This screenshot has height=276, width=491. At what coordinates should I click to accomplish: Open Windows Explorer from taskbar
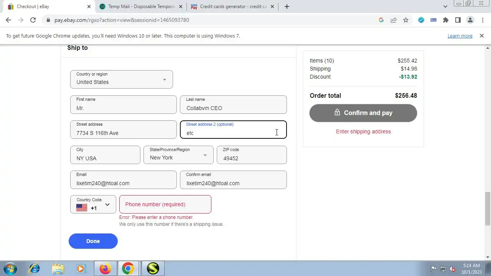pyautogui.click(x=58, y=268)
